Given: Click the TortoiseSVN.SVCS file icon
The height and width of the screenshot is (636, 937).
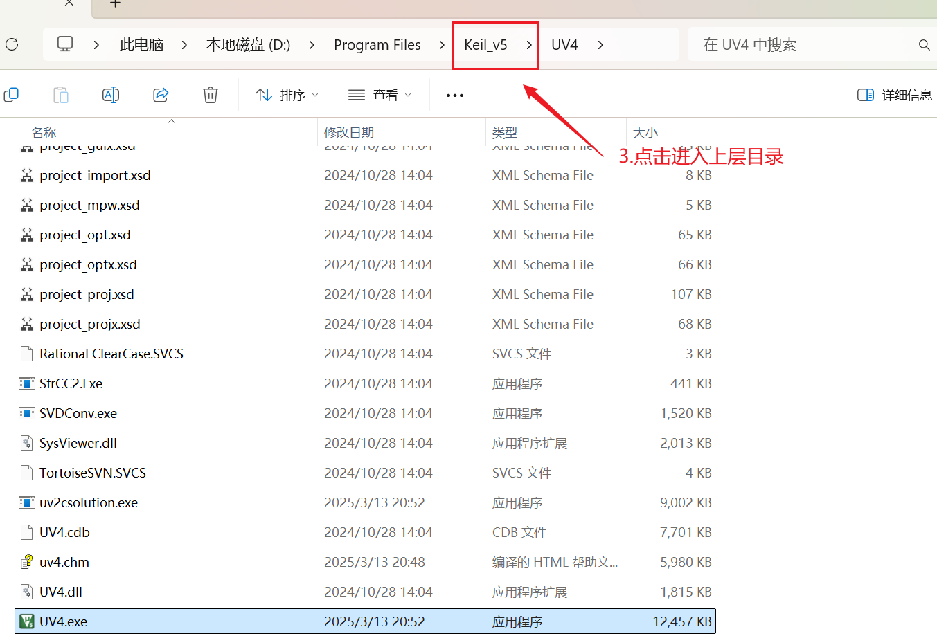Looking at the screenshot, I should coord(27,473).
